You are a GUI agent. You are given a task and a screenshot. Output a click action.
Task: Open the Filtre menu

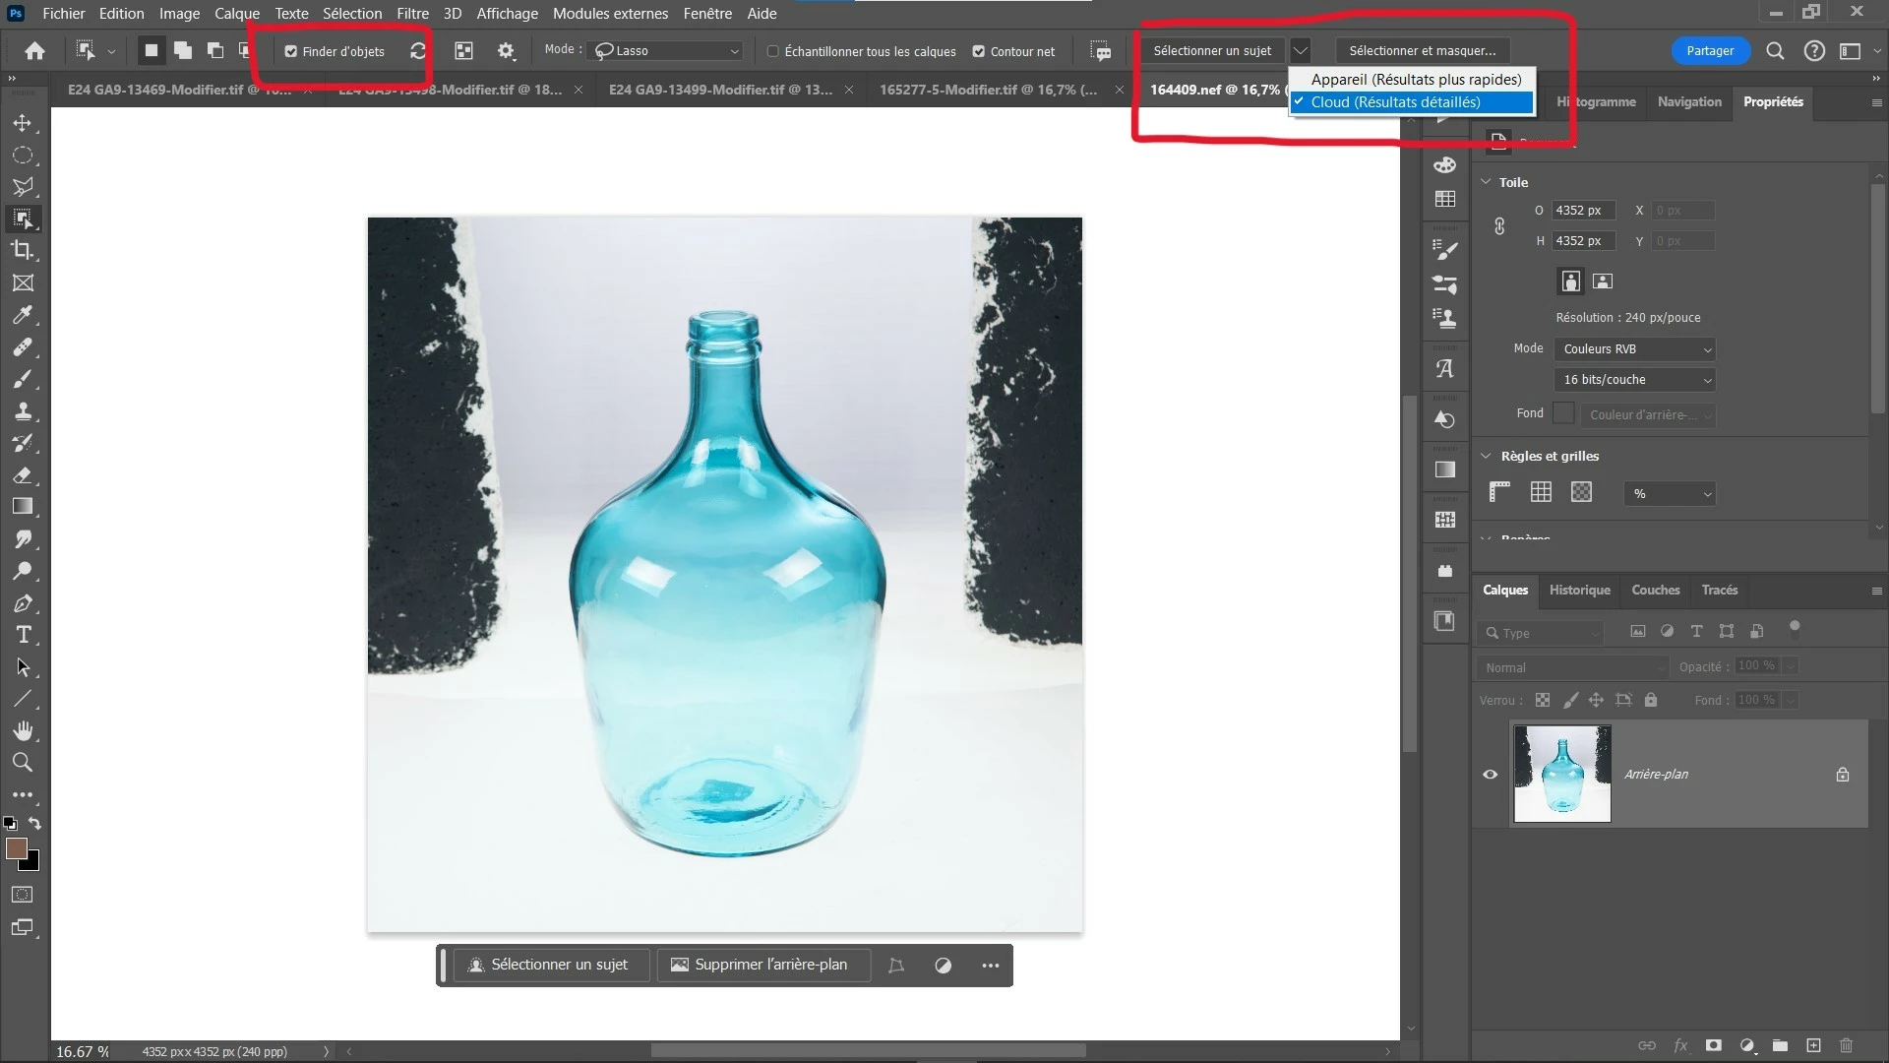pyautogui.click(x=412, y=14)
